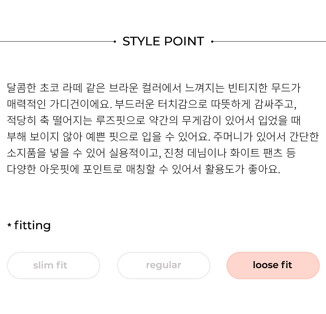Click the asterisk before fitting label
326x314 pixels.
coord(9,225)
